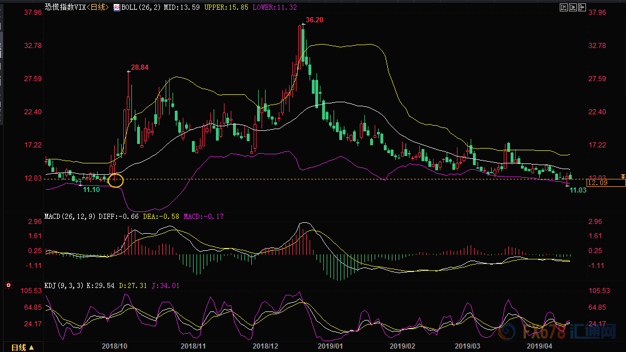Image resolution: width=626 pixels, height=352 pixels.
Task: Click the red sun icon beside KDJ
Action: (x=9, y=285)
